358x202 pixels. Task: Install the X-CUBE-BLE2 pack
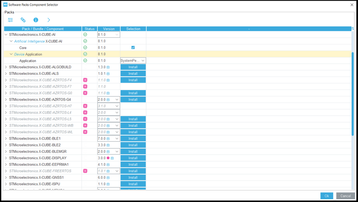click(133, 145)
